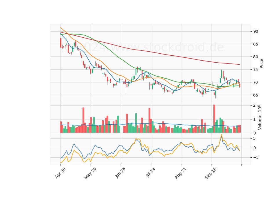The width and height of the screenshot is (278, 200).
Task: Click the volume axis value 2
Action: point(255,106)
